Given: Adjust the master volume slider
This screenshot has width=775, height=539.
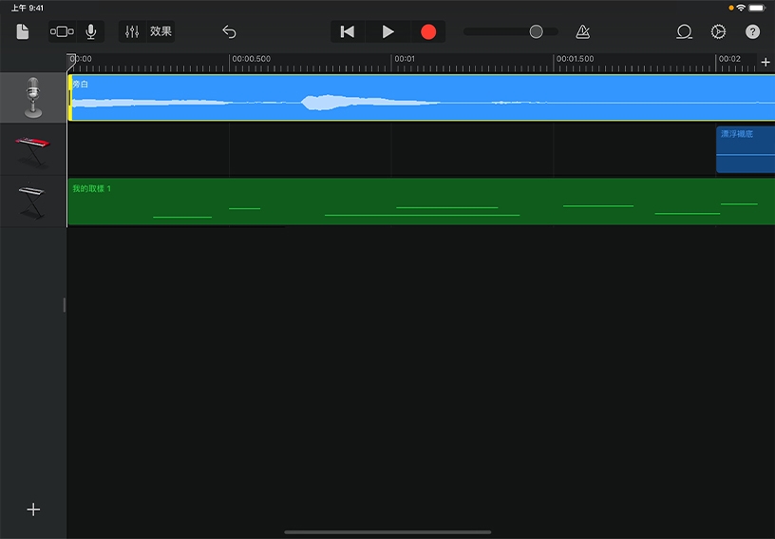Looking at the screenshot, I should coord(536,31).
